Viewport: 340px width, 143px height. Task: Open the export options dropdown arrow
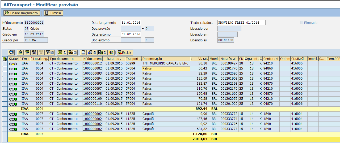coord(105,53)
